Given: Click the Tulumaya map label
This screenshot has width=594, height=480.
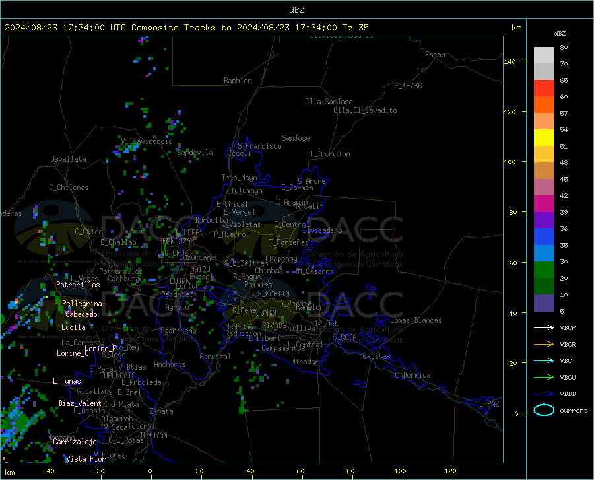Looking at the screenshot, I should coord(247,191).
